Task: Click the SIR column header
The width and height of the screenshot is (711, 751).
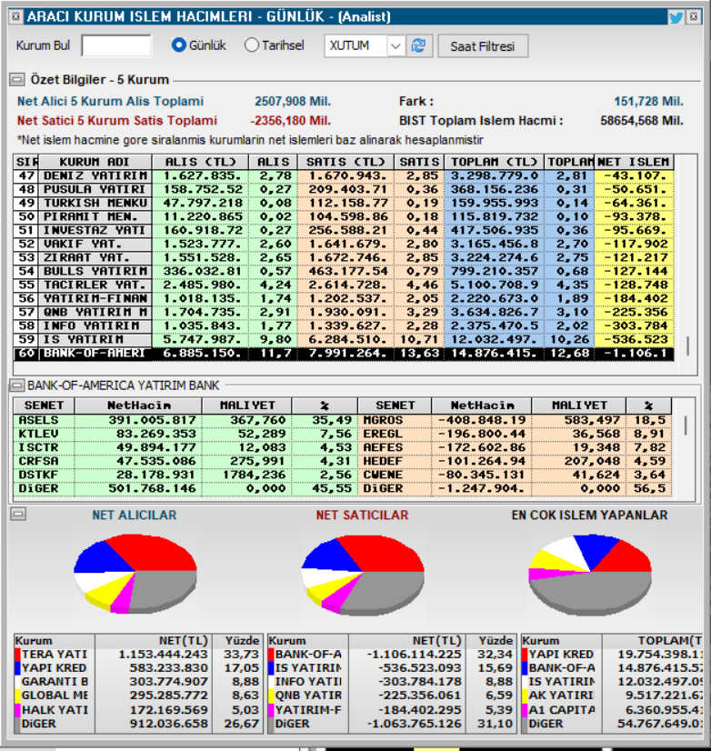Action: (26, 162)
